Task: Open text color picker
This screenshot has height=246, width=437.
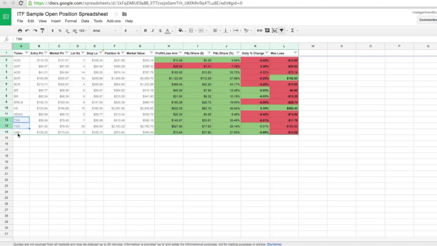Action: (167, 31)
